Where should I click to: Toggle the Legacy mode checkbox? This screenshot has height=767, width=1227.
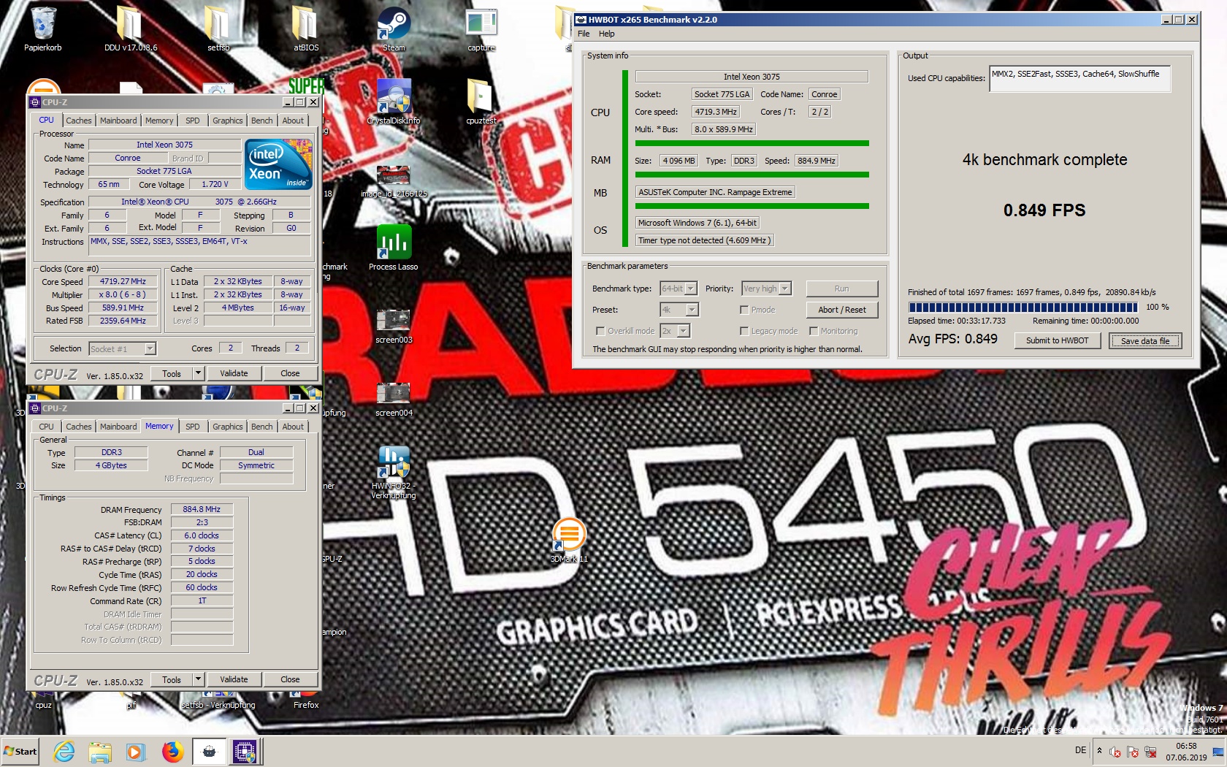coord(744,331)
